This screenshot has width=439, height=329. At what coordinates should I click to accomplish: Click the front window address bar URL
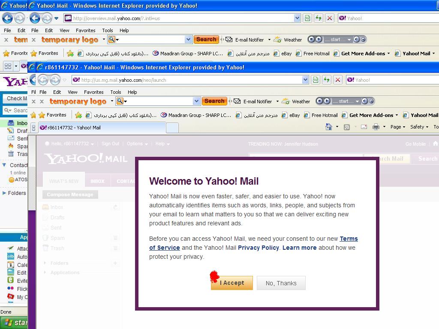124,80
